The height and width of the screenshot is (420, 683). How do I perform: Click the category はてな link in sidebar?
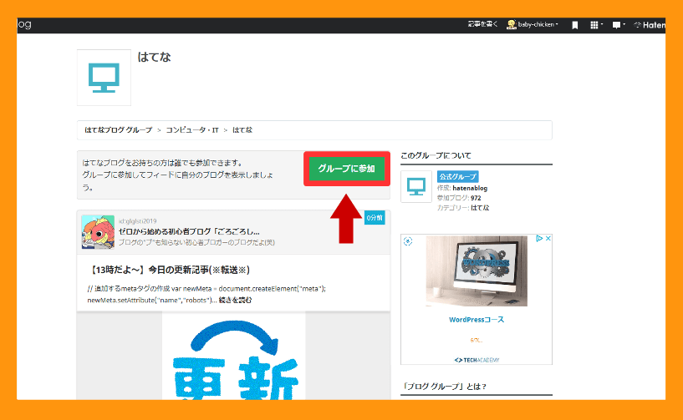coord(480,208)
